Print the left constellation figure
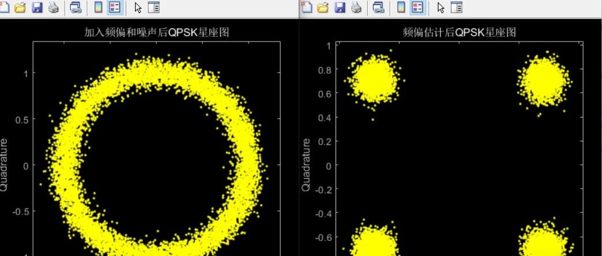The height and width of the screenshot is (256, 602). point(54,7)
